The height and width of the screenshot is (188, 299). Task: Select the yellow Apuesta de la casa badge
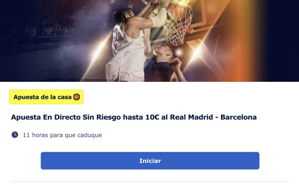coord(46,97)
